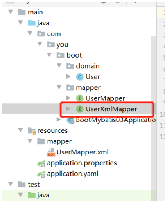167x201 pixels.
Task: Click the UserMapper.xml file icon
Action: tap(51, 152)
